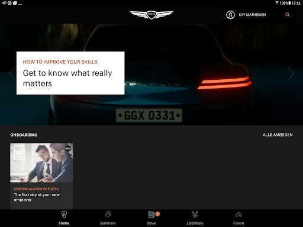
Task: Select the Home icon in bottom bar
Action: (x=64, y=215)
